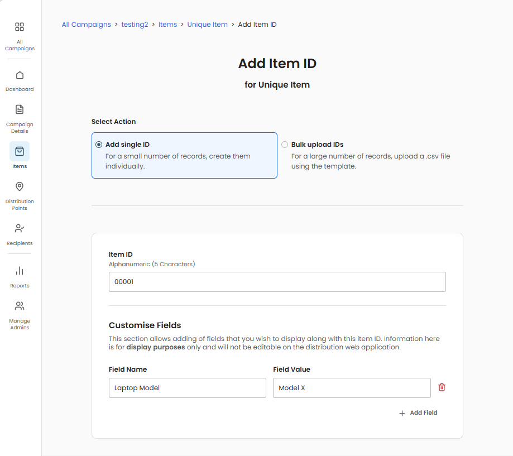The image size is (513, 456).
Task: Open Campaign Details document icon
Action: click(x=20, y=109)
